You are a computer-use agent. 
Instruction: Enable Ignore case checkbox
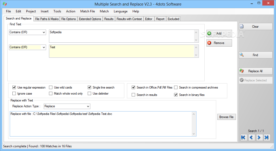[x=14, y=93]
